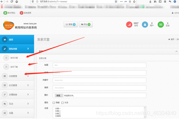The width and height of the screenshot is (179, 119).
Task: Select 分类三 in the category list
Action: 58,113
